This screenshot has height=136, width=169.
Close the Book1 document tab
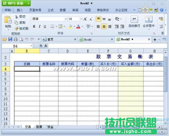112,39
